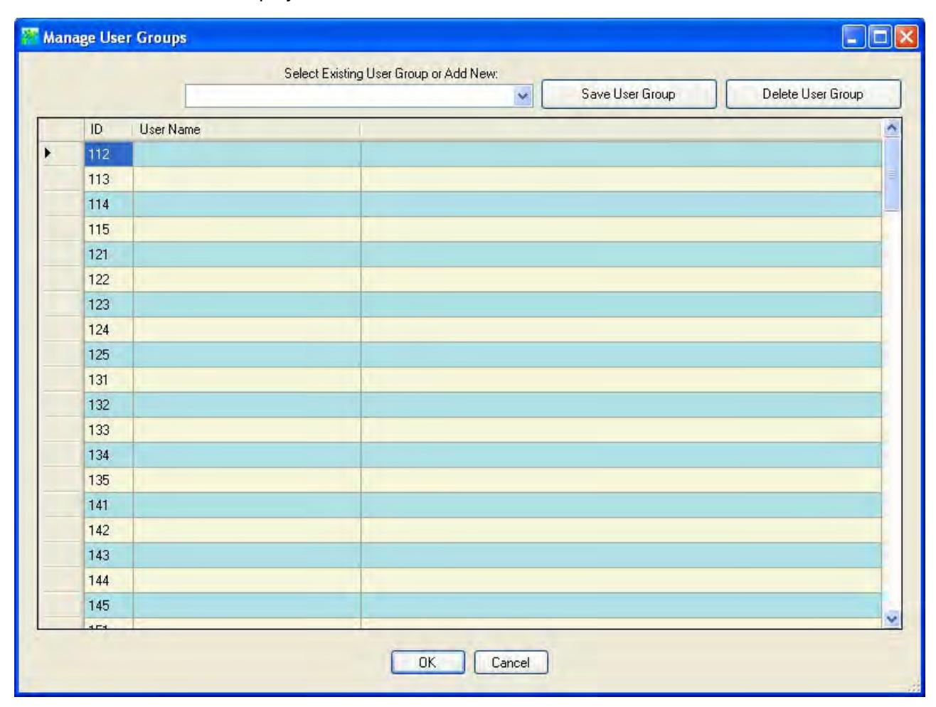Viewport: 936px width, 707px height.
Task: Click the scrollbar down arrow
Action: coord(892,620)
